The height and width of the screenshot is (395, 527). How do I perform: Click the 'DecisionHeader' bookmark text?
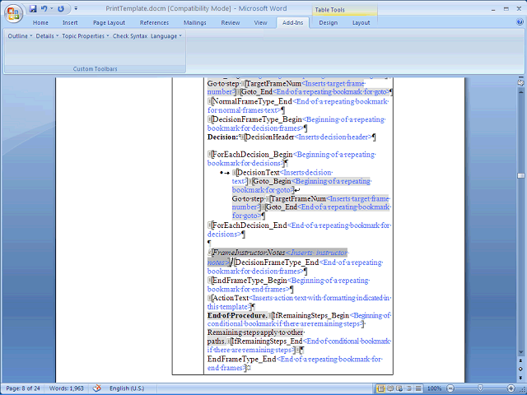[x=270, y=137]
